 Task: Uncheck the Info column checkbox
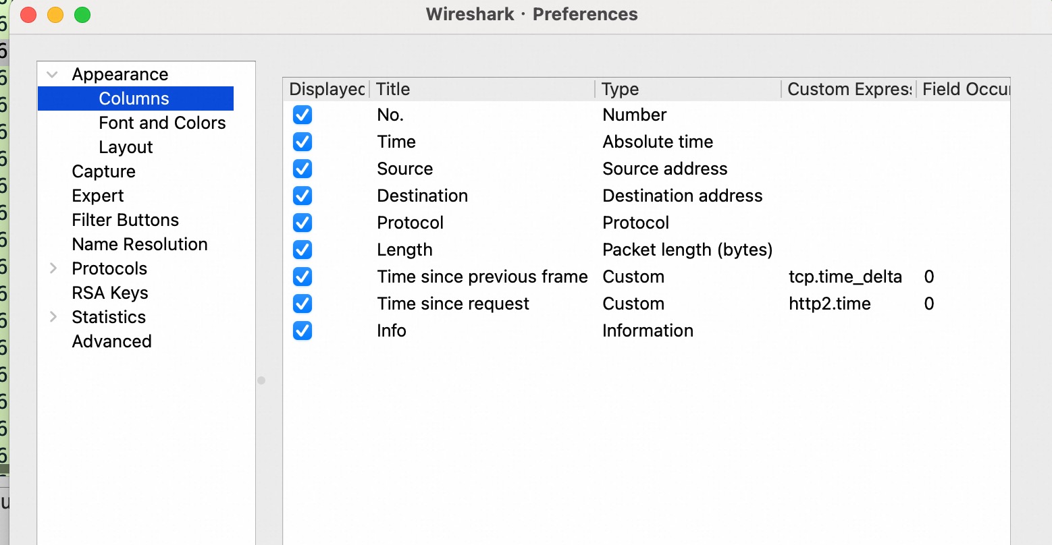pyautogui.click(x=302, y=331)
